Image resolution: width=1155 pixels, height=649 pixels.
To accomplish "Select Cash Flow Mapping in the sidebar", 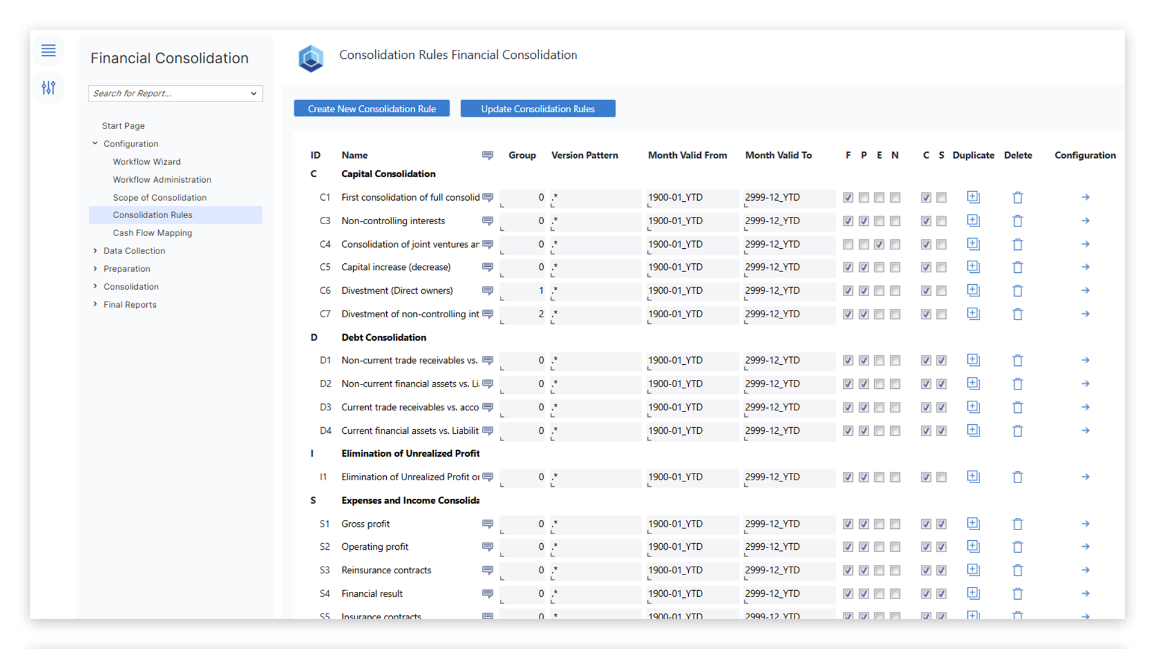I will 152,233.
